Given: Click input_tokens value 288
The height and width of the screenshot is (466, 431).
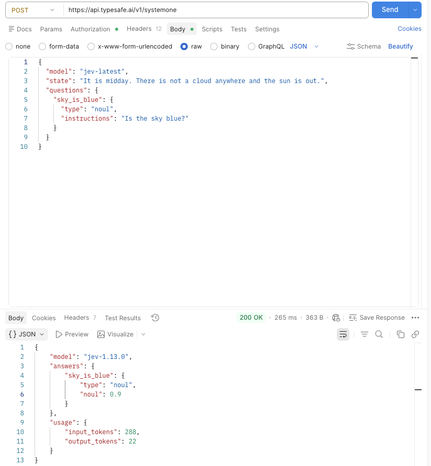Looking at the screenshot, I should pos(130,432).
